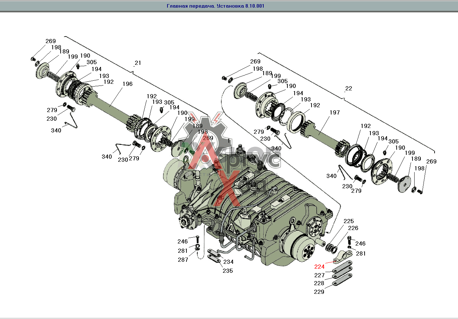The image size is (458, 319).
Task: Click the red highlighted part number 224
Action: 319,267
